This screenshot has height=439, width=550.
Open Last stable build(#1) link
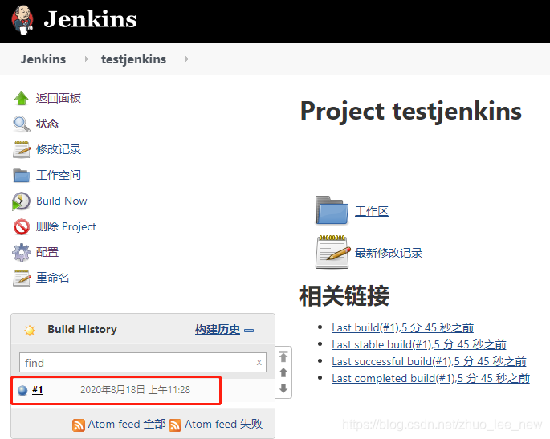(419, 344)
